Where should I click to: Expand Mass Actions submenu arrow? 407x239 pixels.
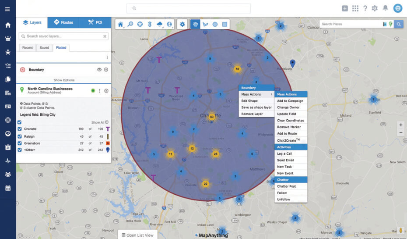(271, 94)
